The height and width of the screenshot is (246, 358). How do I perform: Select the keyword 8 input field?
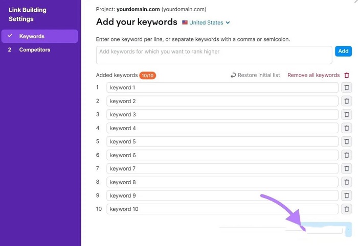coord(222,182)
